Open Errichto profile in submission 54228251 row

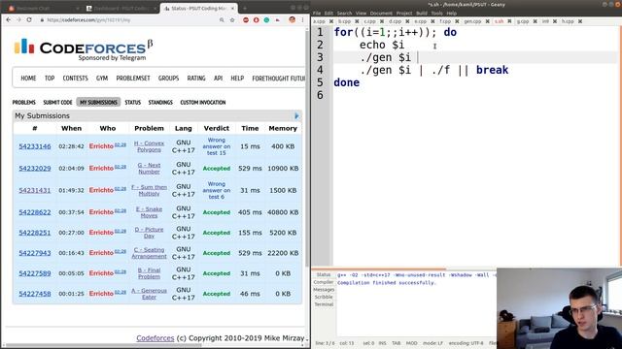coord(101,233)
